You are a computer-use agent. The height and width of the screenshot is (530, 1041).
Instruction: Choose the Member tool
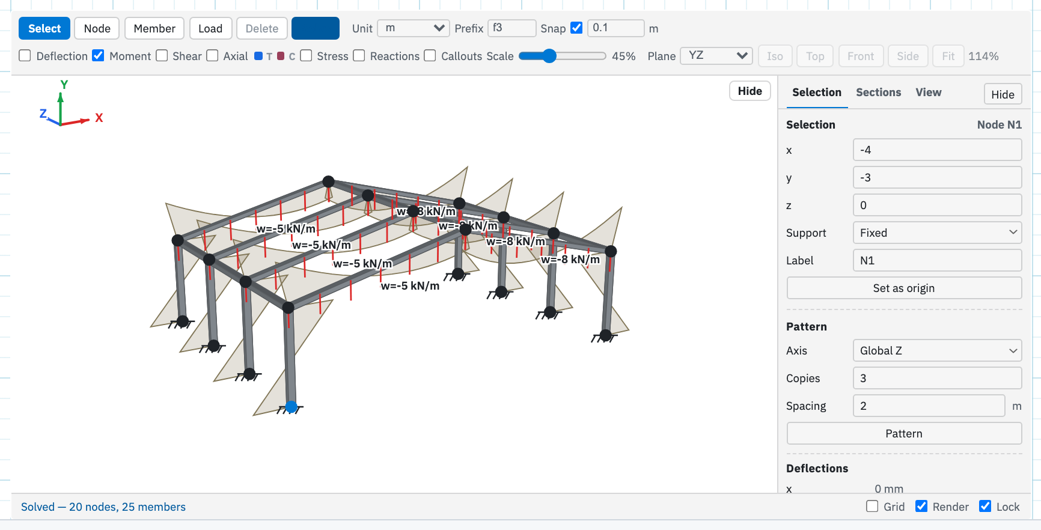(154, 28)
